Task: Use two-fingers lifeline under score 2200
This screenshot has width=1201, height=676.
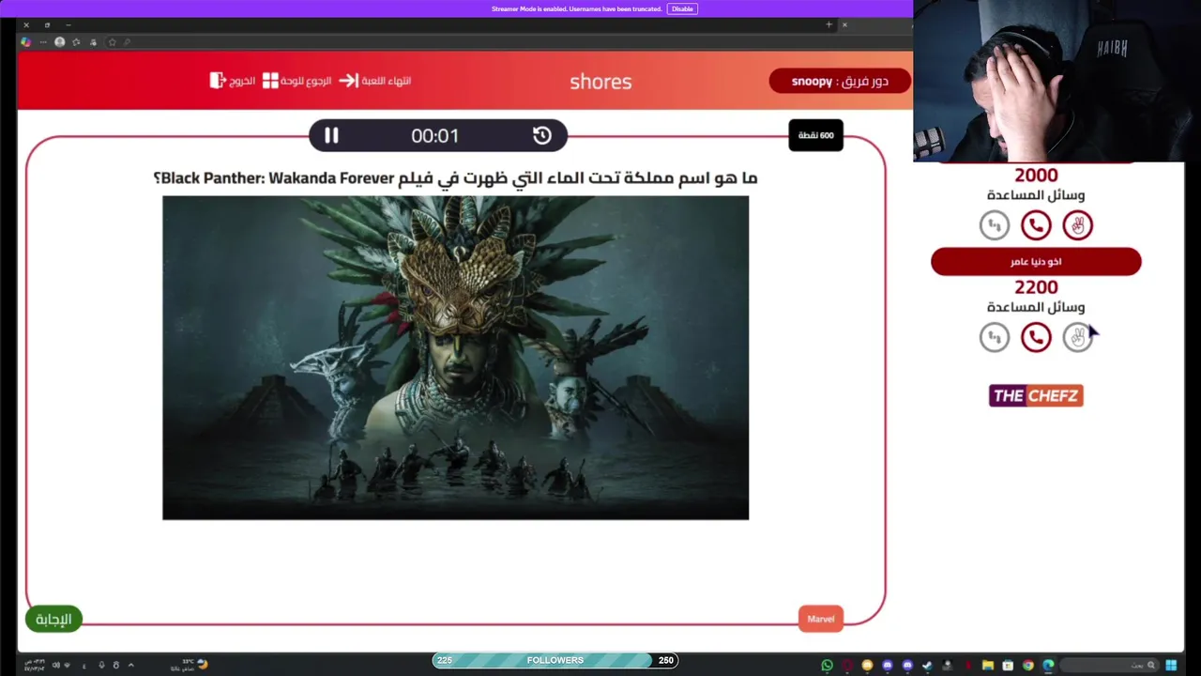Action: tap(1077, 337)
